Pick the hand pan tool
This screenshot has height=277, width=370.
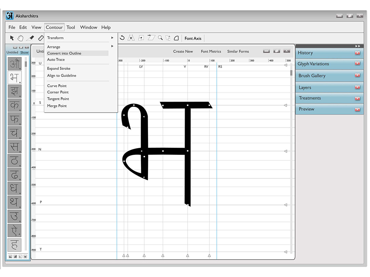tap(21, 38)
